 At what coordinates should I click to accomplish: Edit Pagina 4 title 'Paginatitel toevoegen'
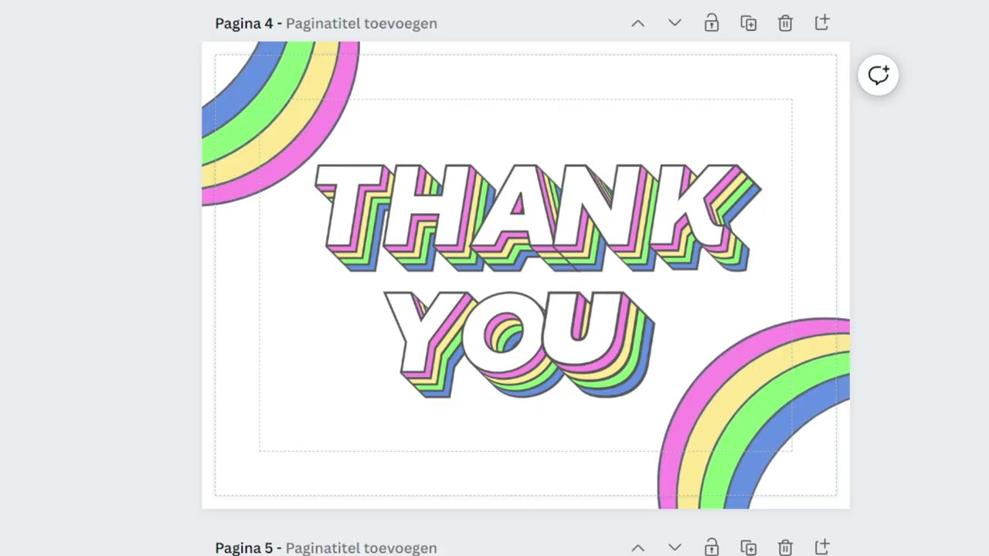click(x=362, y=23)
